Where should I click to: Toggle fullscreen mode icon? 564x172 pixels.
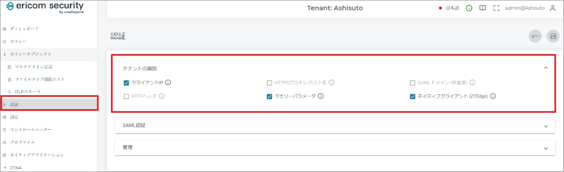click(x=496, y=8)
